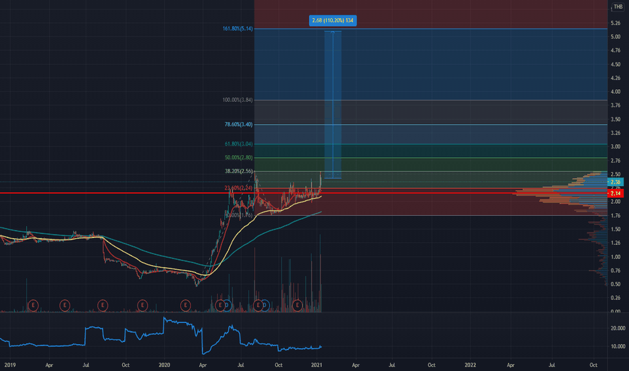The height and width of the screenshot is (371, 629).
Task: Click the 38.20%(2.56) Fibonacci label
Action: (x=238, y=171)
